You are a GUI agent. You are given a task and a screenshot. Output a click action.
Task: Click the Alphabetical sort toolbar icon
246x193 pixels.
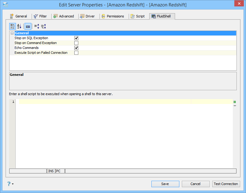pyautogui.click(x=19, y=26)
